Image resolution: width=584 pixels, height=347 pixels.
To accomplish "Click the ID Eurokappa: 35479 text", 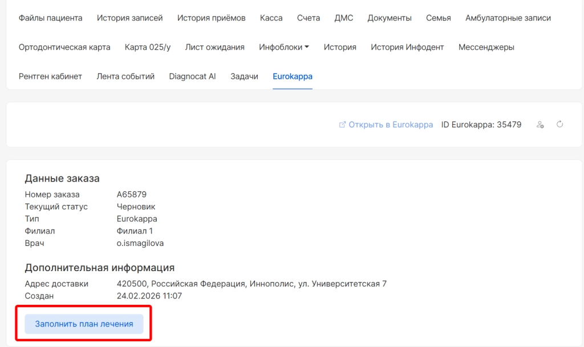I will (x=481, y=124).
